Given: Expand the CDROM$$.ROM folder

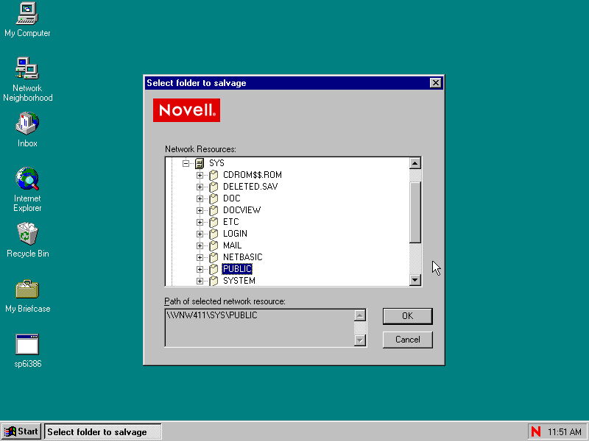Looking at the screenshot, I should [x=200, y=175].
